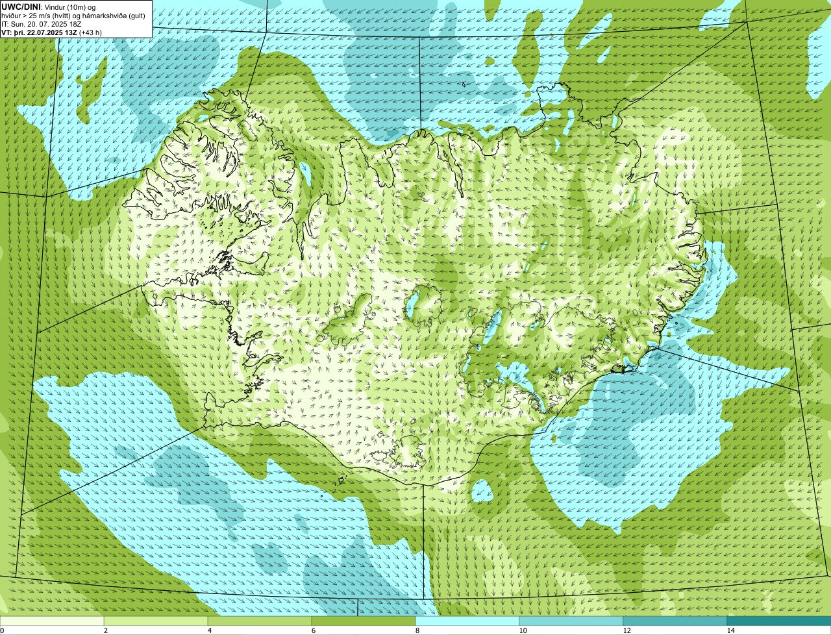Click the 'IT: Sun. 20. 07. 2025 18Z' line
Screen dimensions: 831x635
click(42, 24)
